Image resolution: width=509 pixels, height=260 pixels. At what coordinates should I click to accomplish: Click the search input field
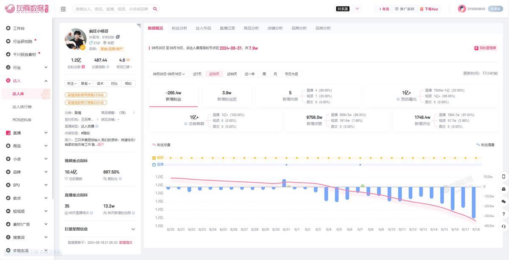click(112, 9)
